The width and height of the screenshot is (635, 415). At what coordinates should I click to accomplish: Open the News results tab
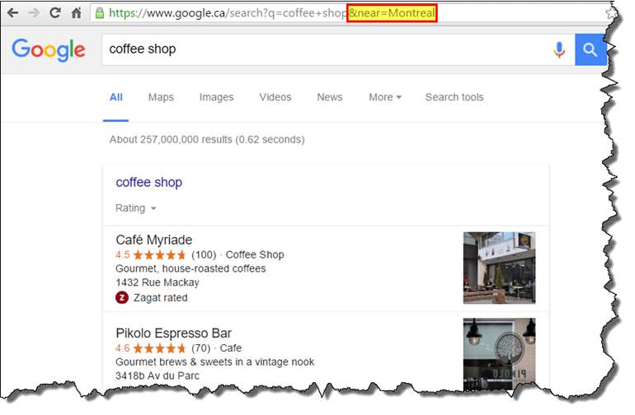coord(330,97)
